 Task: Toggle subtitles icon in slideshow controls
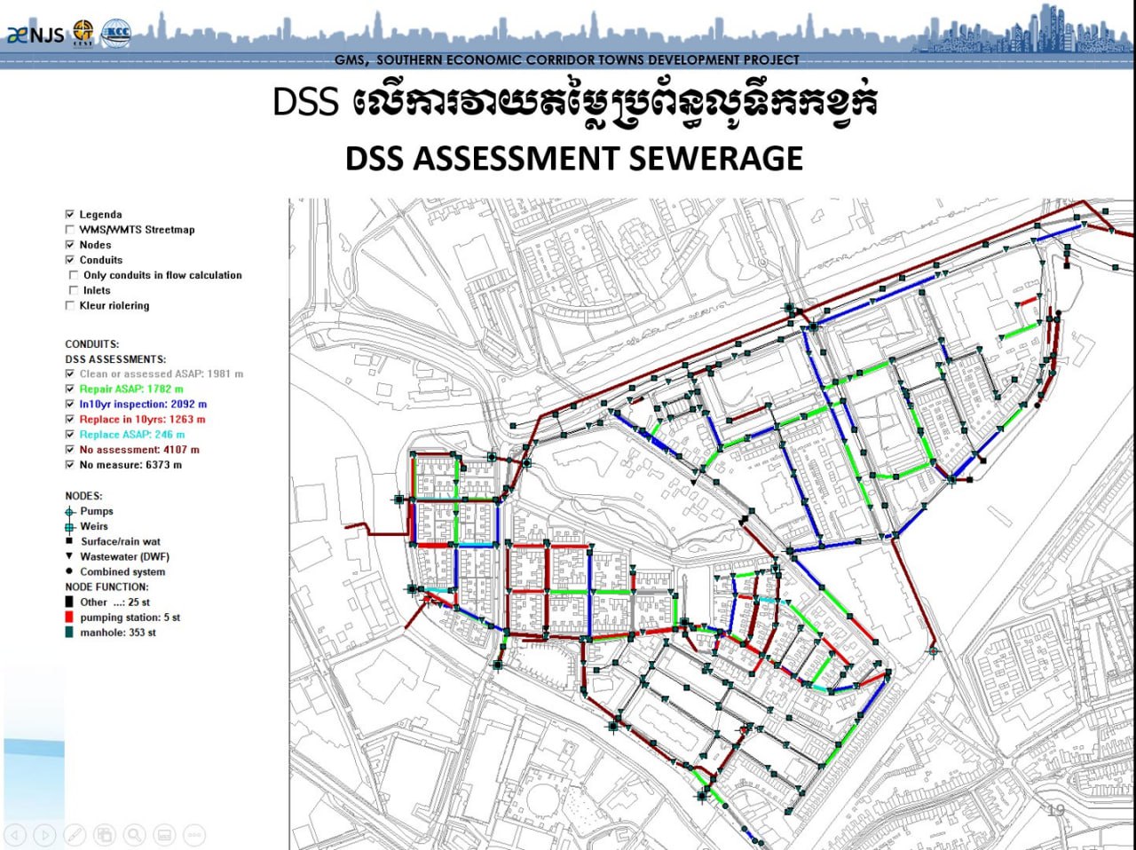pos(164,835)
